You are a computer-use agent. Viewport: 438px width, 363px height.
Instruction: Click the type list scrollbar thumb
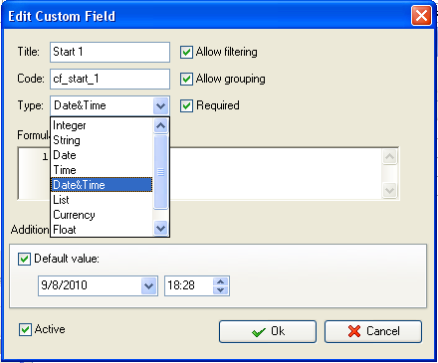(x=161, y=172)
